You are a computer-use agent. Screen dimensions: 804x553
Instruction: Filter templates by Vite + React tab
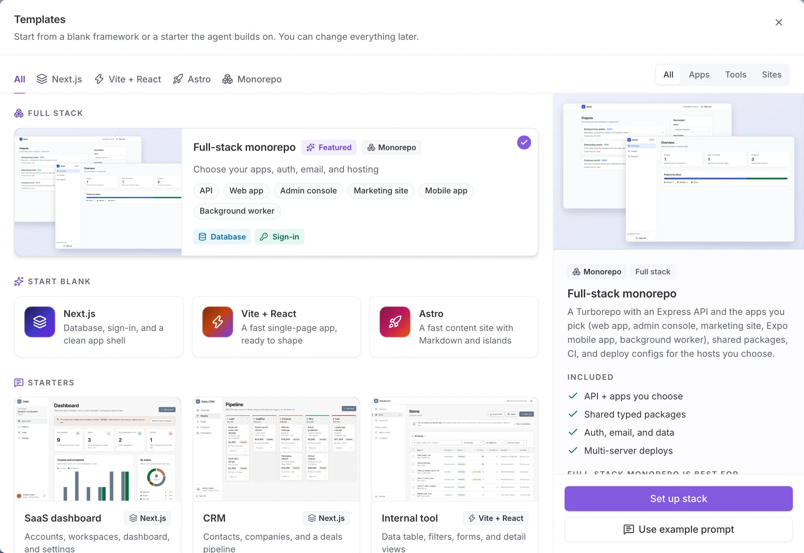click(128, 79)
